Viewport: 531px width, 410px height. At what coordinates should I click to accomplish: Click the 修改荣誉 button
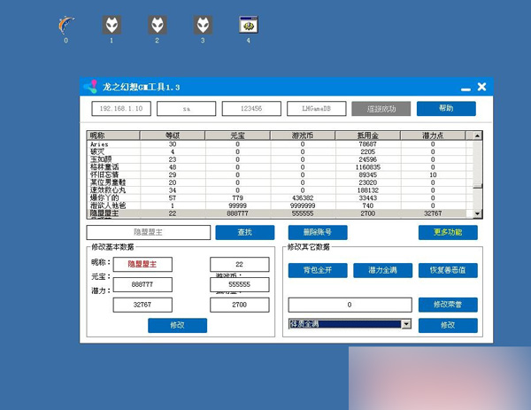pos(448,305)
